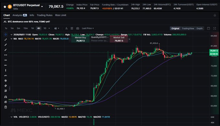The width and height of the screenshot is (220, 126).
Task: Open the Info tab
Action: tap(32, 15)
